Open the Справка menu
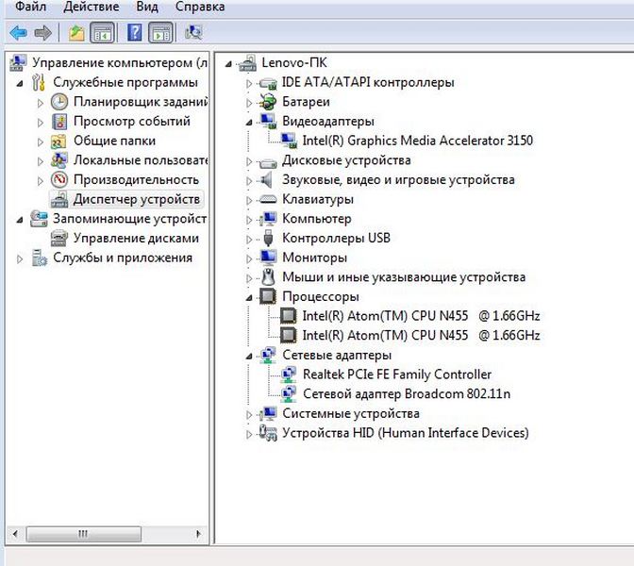 coord(199,8)
